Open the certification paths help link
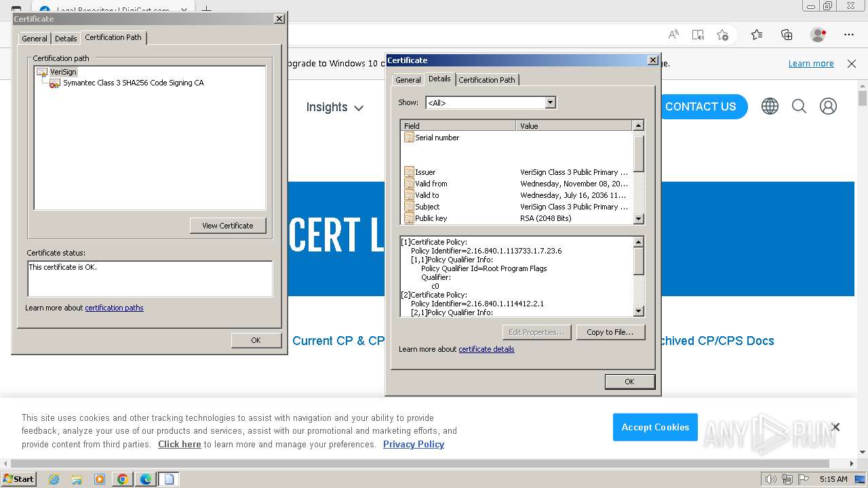The width and height of the screenshot is (868, 488). pyautogui.click(x=114, y=308)
